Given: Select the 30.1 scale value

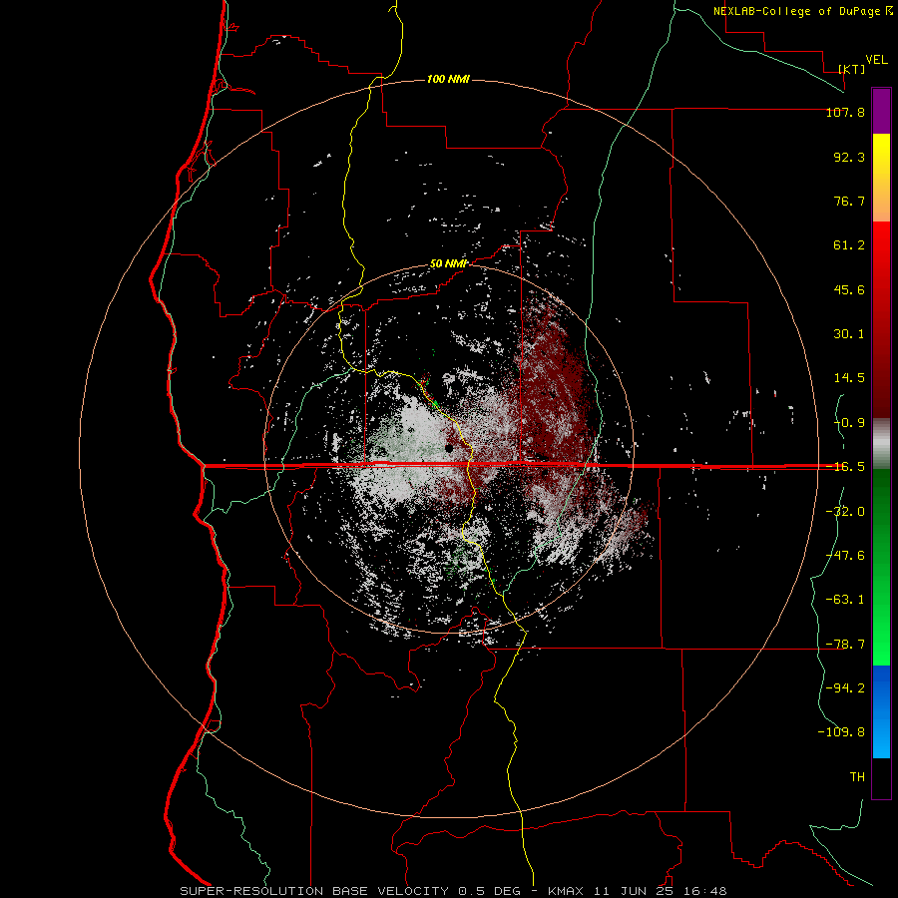Looking at the screenshot, I should 849,334.
